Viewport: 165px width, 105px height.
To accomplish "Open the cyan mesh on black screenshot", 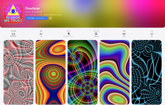I will coord(147,72).
